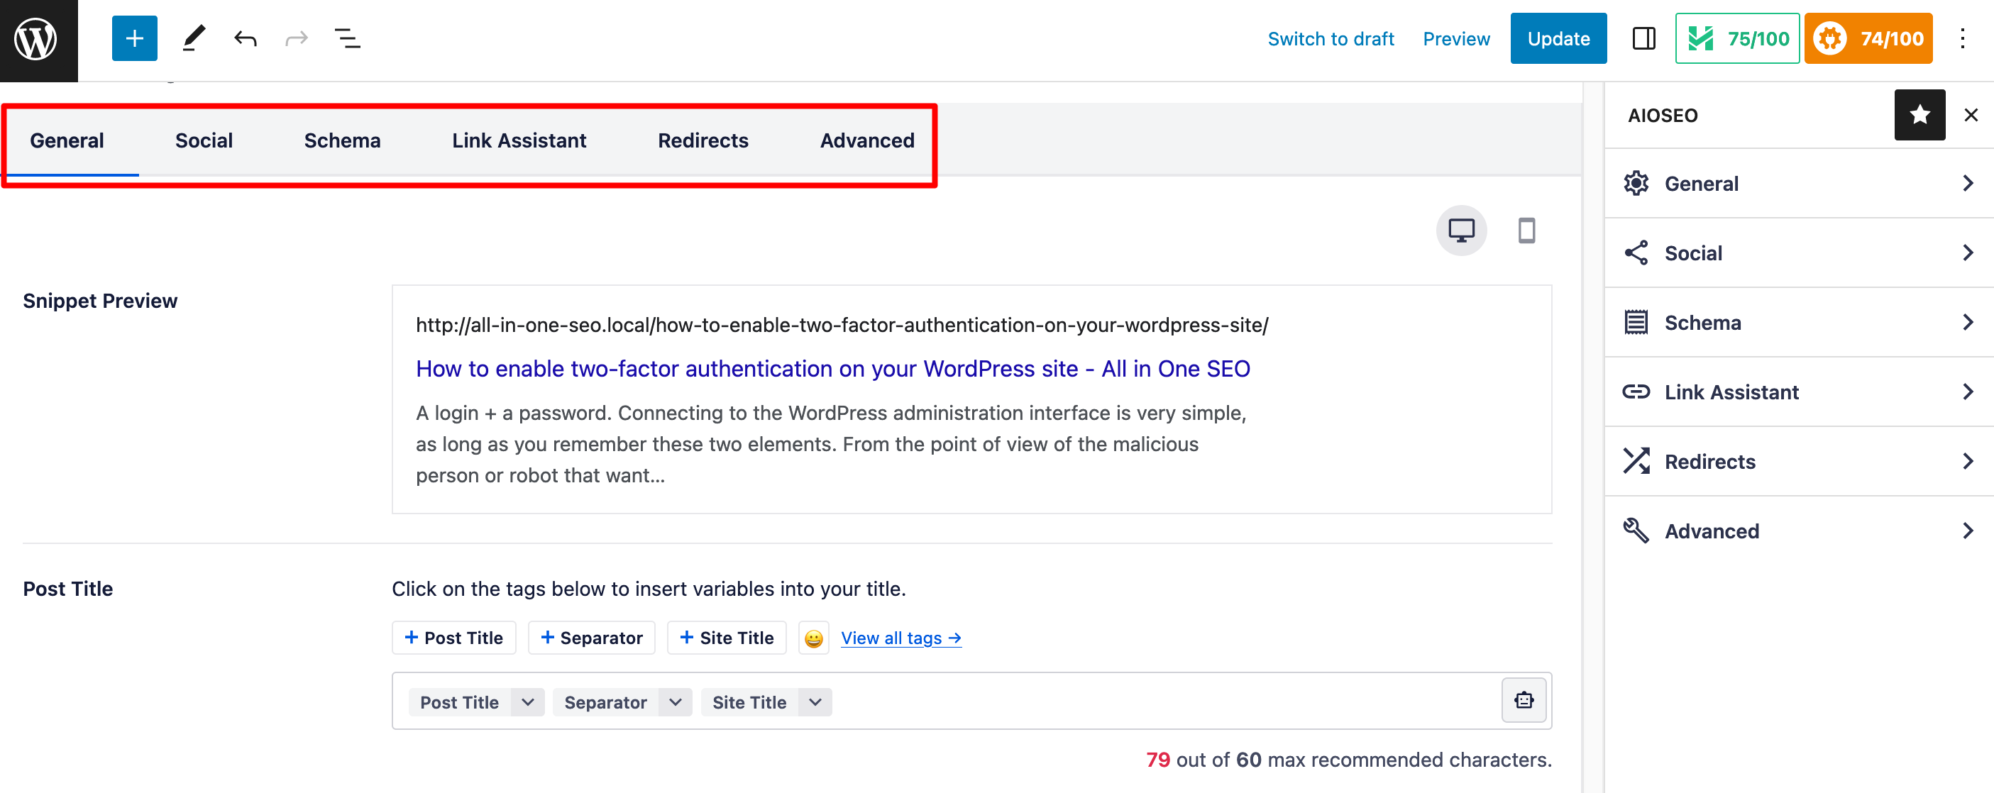Screen dimensions: 1994x793
Task: Switch to the Advanced tab
Action: [x=867, y=141]
